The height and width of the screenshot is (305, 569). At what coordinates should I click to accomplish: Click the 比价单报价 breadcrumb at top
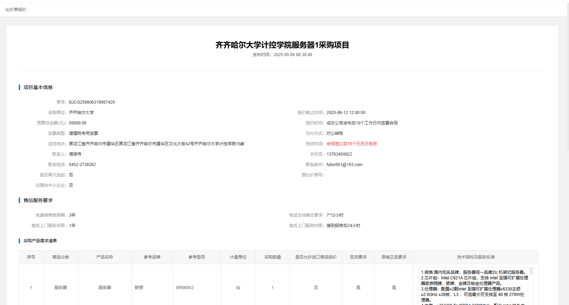[x=16, y=10]
